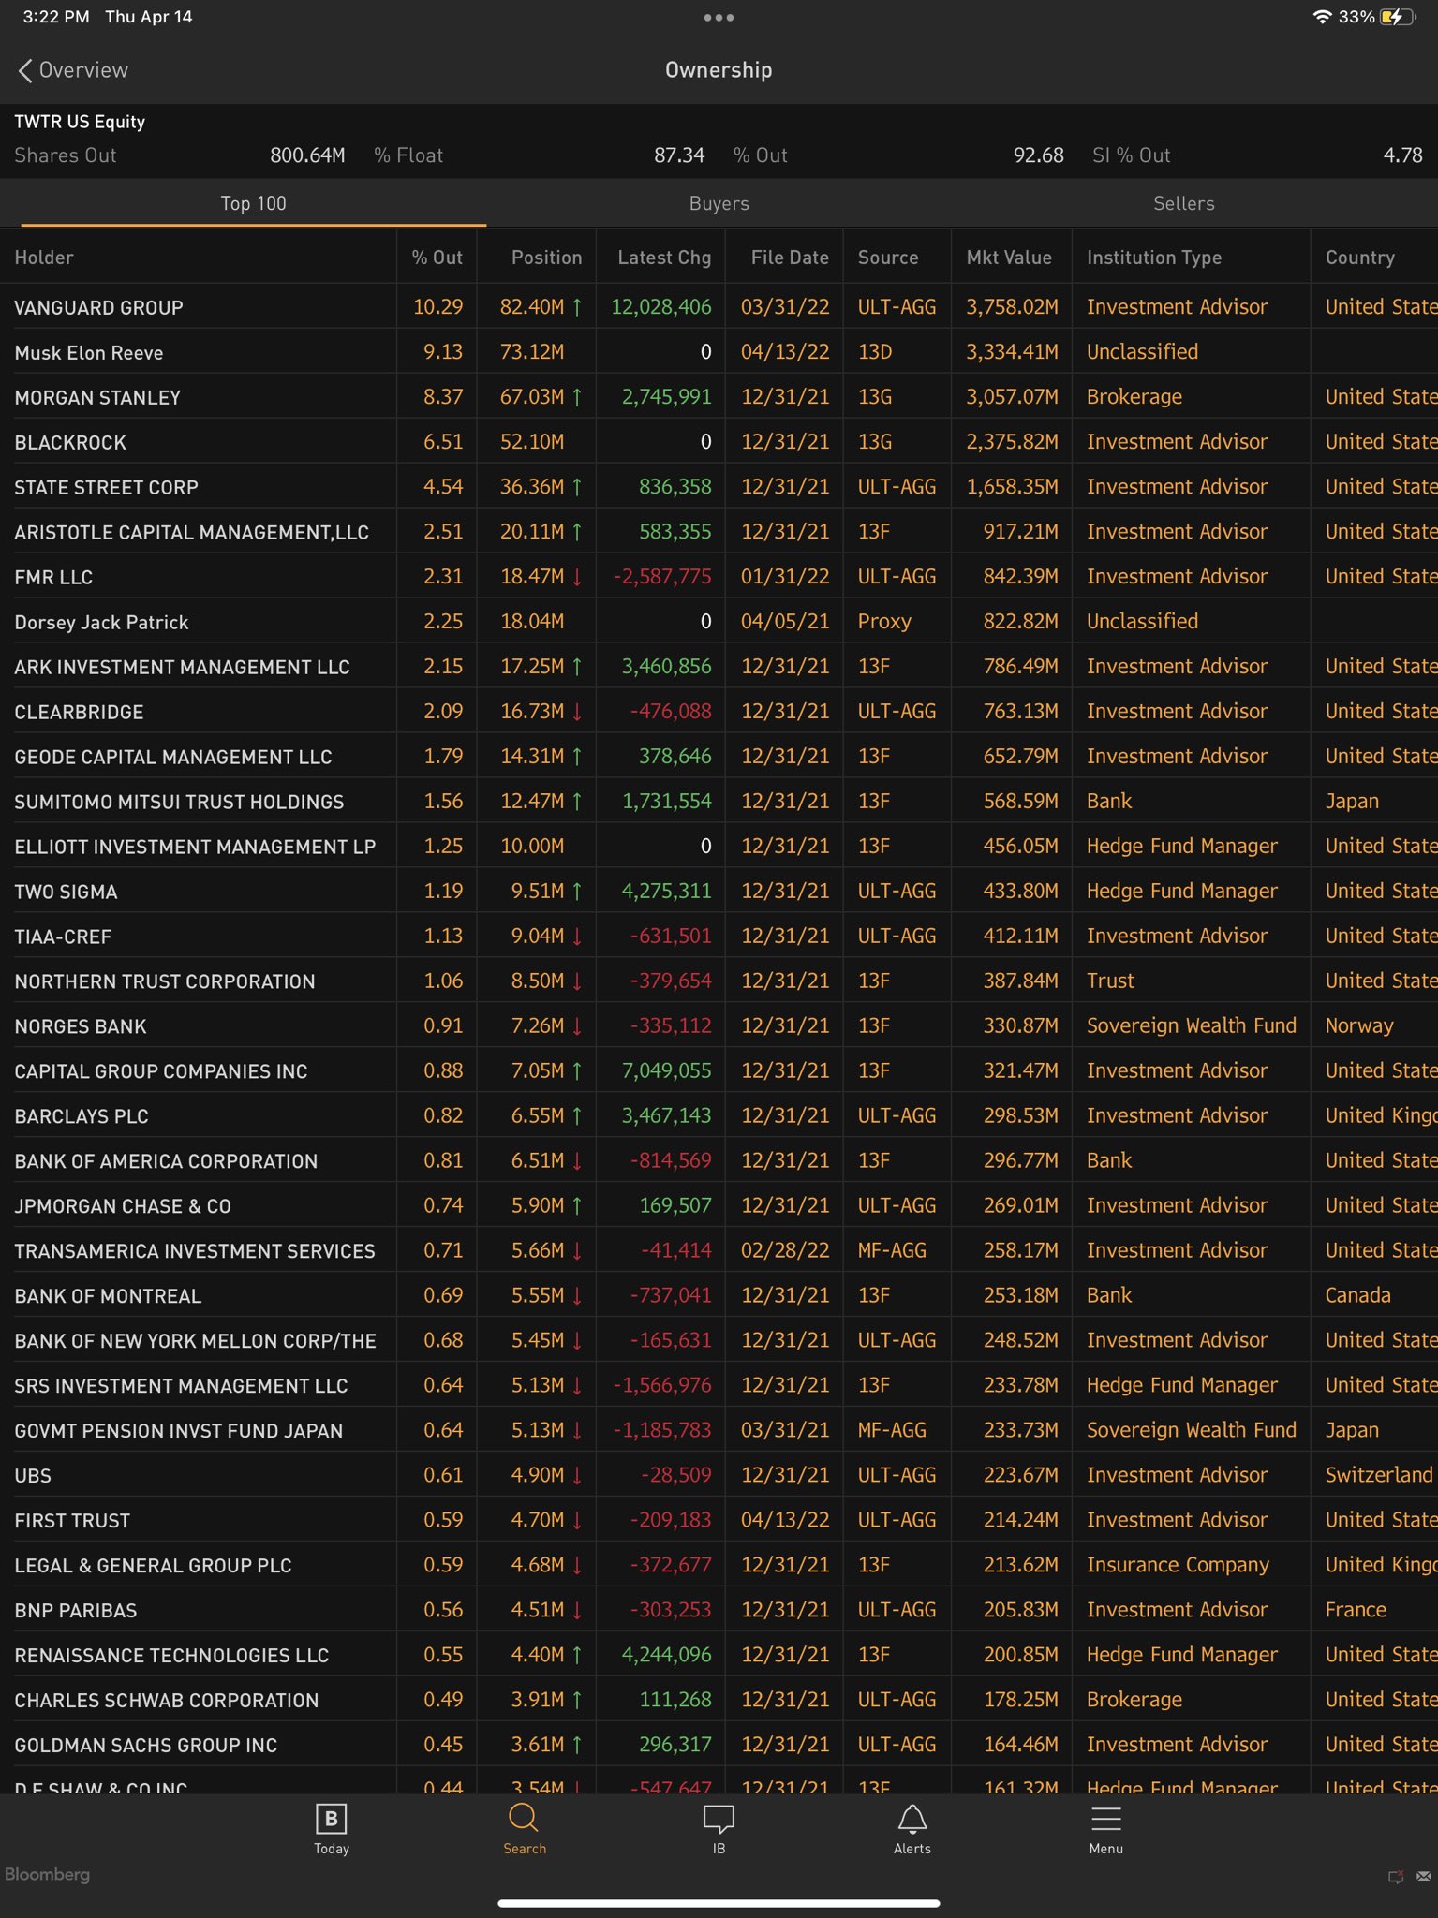The height and width of the screenshot is (1918, 1438).
Task: Select GOLDMAN SACHS GROUP INC row
Action: click(719, 1746)
